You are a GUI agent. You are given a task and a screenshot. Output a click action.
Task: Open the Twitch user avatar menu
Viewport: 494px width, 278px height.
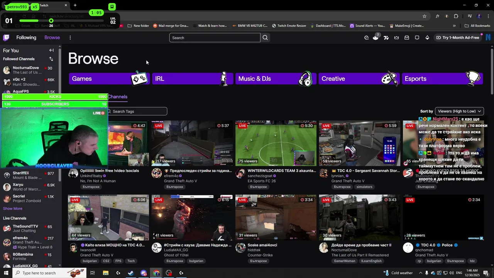pos(488,37)
